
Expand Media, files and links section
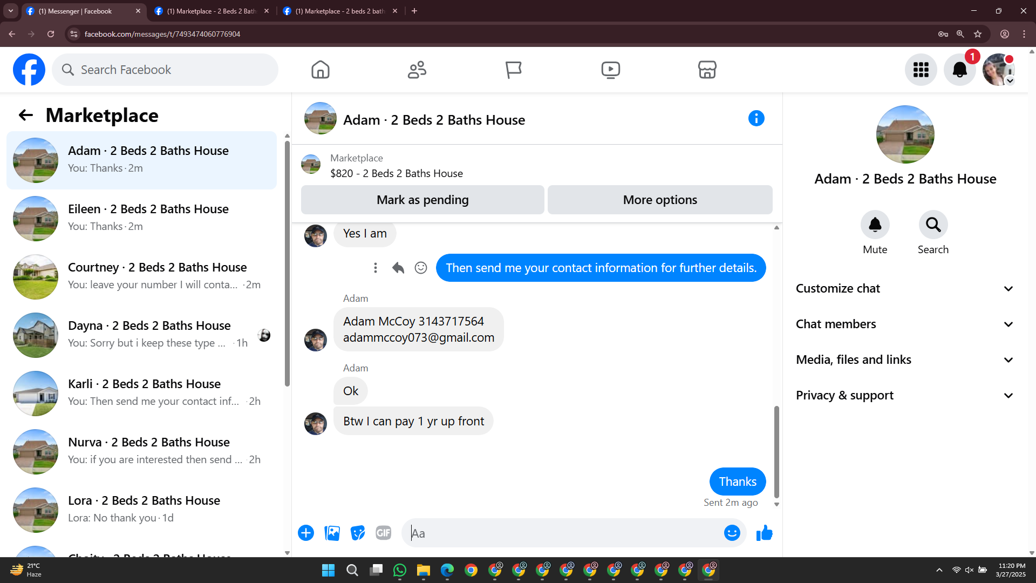pyautogui.click(x=905, y=360)
